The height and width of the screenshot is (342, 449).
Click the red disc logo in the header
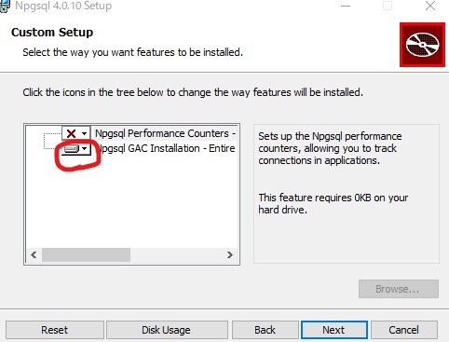tap(422, 45)
